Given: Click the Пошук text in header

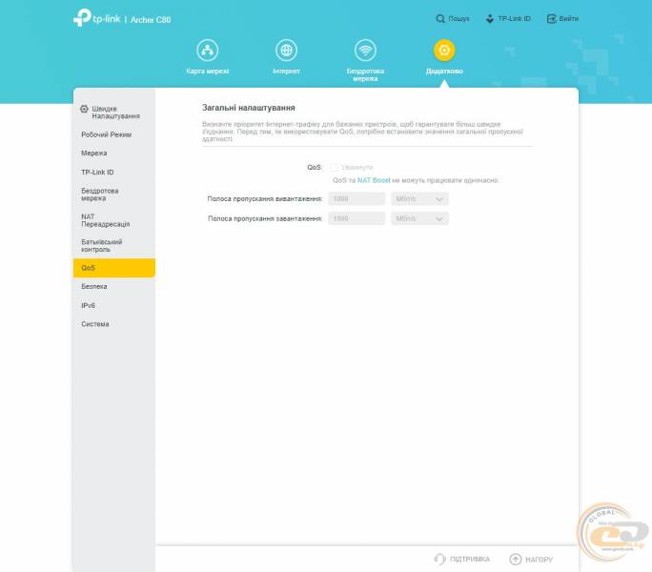Looking at the screenshot, I should pos(458,19).
